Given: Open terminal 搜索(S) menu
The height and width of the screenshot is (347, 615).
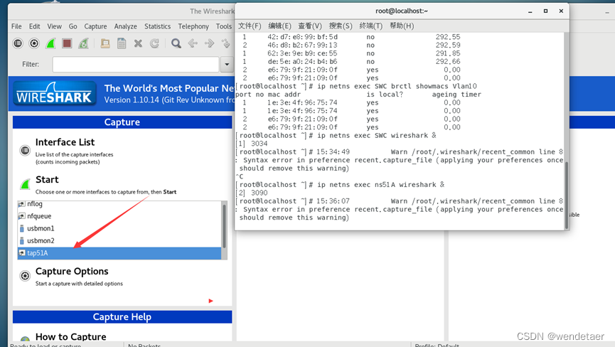Looking at the screenshot, I should pyautogui.click(x=341, y=26).
